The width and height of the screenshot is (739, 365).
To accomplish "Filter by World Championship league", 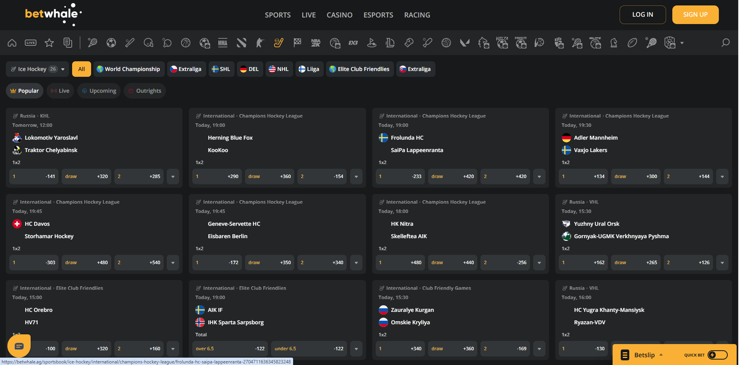I will 129,69.
